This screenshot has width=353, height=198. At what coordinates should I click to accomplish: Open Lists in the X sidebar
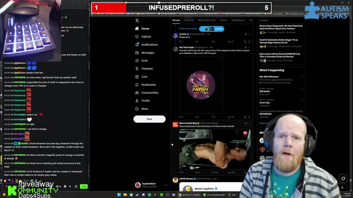pyautogui.click(x=141, y=77)
